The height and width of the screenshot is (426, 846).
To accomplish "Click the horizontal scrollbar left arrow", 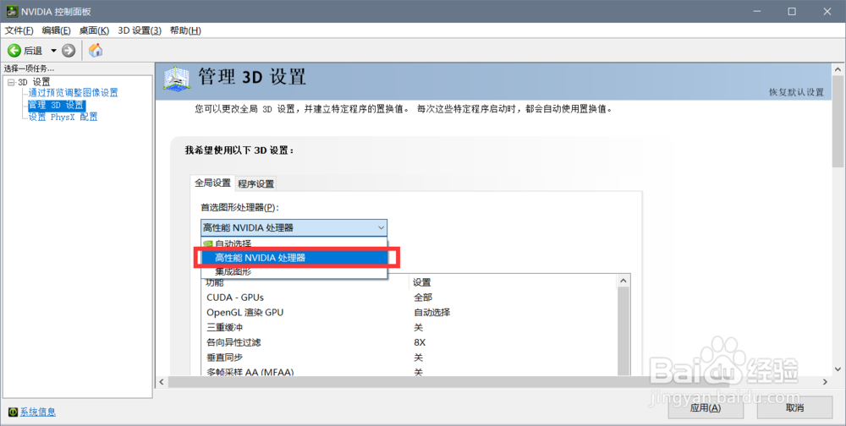I will coord(162,382).
